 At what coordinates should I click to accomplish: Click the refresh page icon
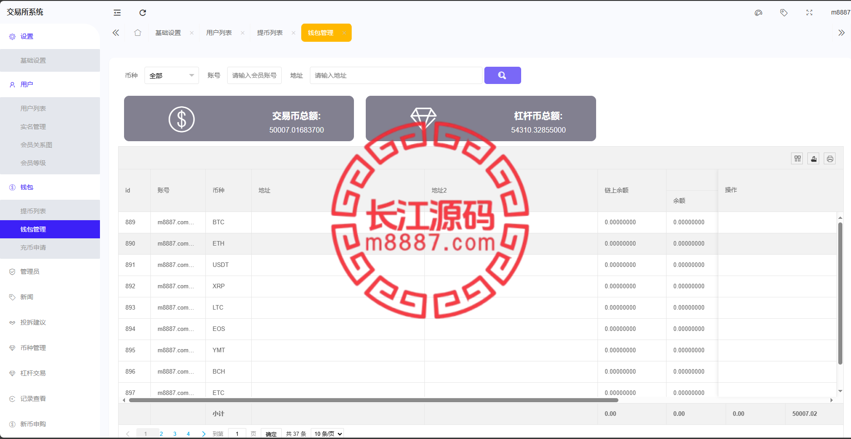click(143, 13)
